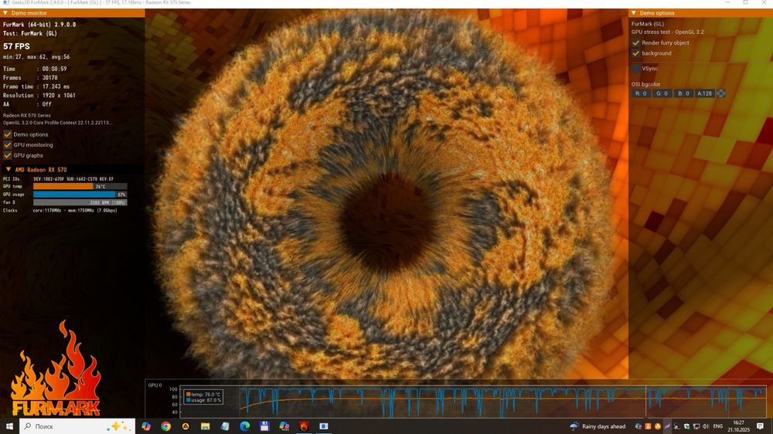
Task: Uncheck Render furry object
Action: click(x=636, y=42)
